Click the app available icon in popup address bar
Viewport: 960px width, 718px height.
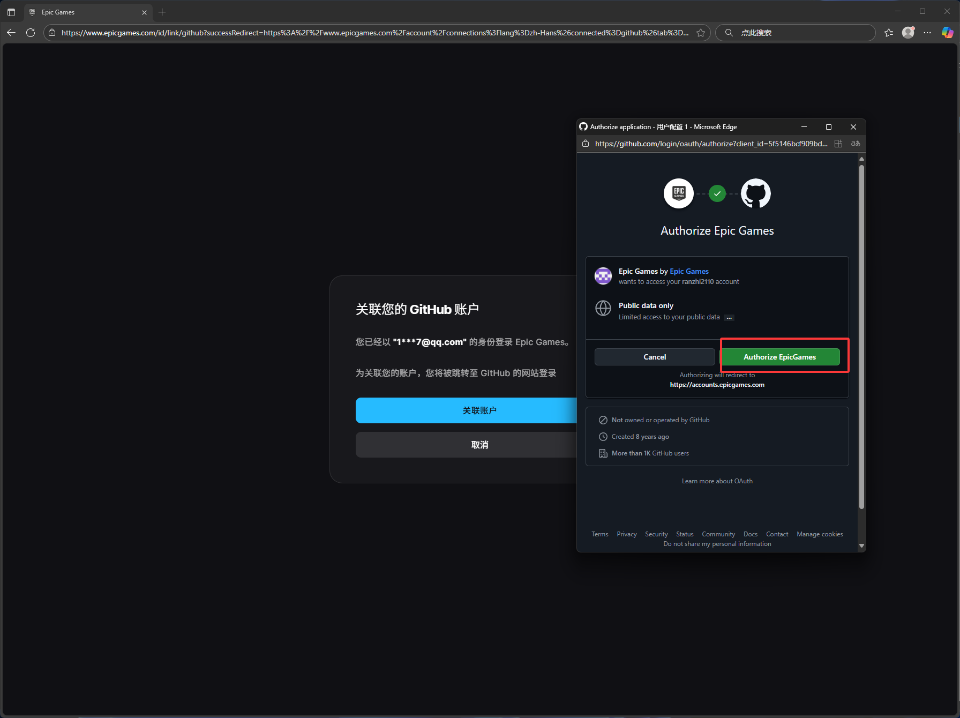pos(838,144)
